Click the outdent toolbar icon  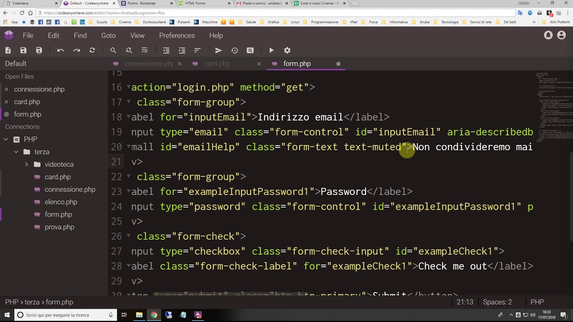point(166,51)
